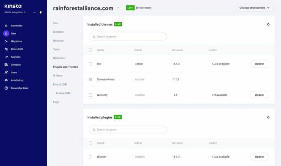
Task: Click the PLUGIN column header
Action: 100,143
